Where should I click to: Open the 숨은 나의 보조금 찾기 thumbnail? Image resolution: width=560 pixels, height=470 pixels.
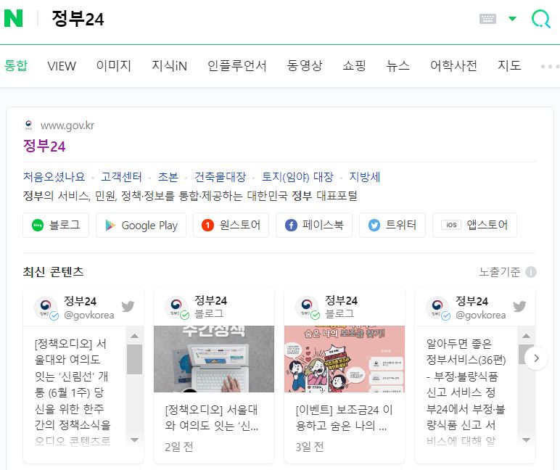click(x=345, y=359)
